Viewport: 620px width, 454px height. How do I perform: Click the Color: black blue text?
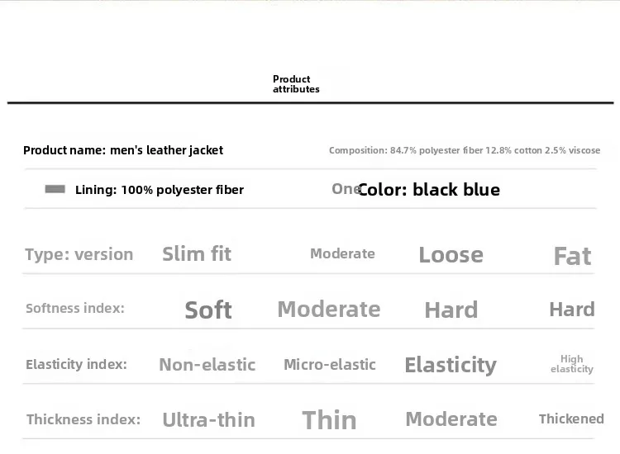[x=428, y=190]
